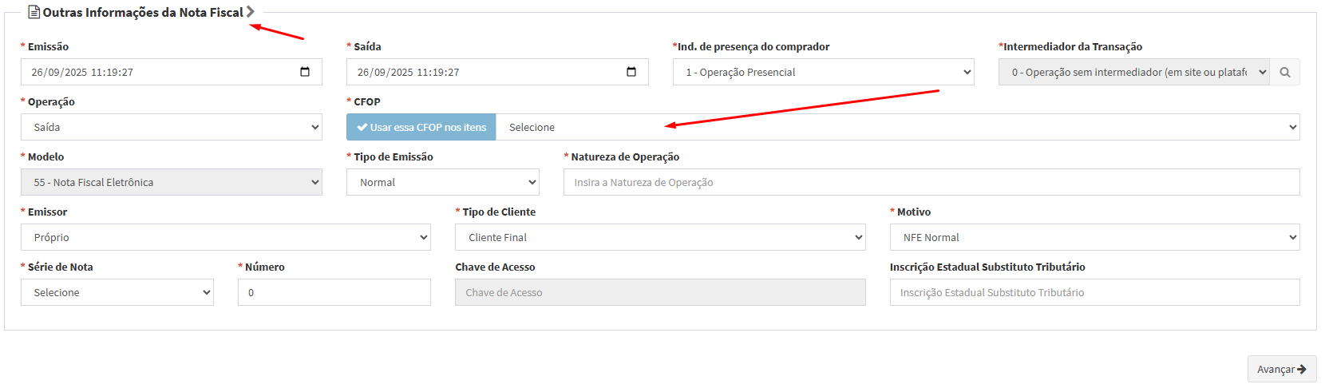The height and width of the screenshot is (388, 1325).
Task: Focus the Número input field
Action: point(334,292)
